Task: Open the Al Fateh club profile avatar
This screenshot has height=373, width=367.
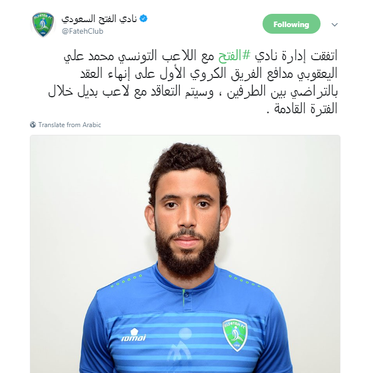Action: [43, 25]
